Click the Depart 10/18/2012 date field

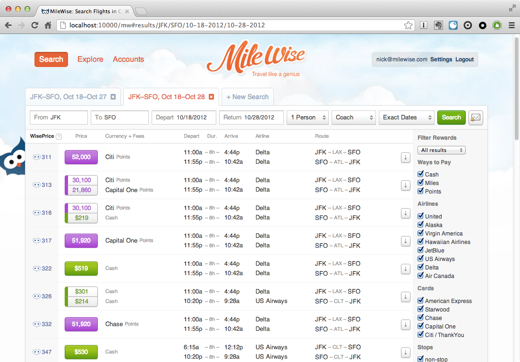click(184, 118)
